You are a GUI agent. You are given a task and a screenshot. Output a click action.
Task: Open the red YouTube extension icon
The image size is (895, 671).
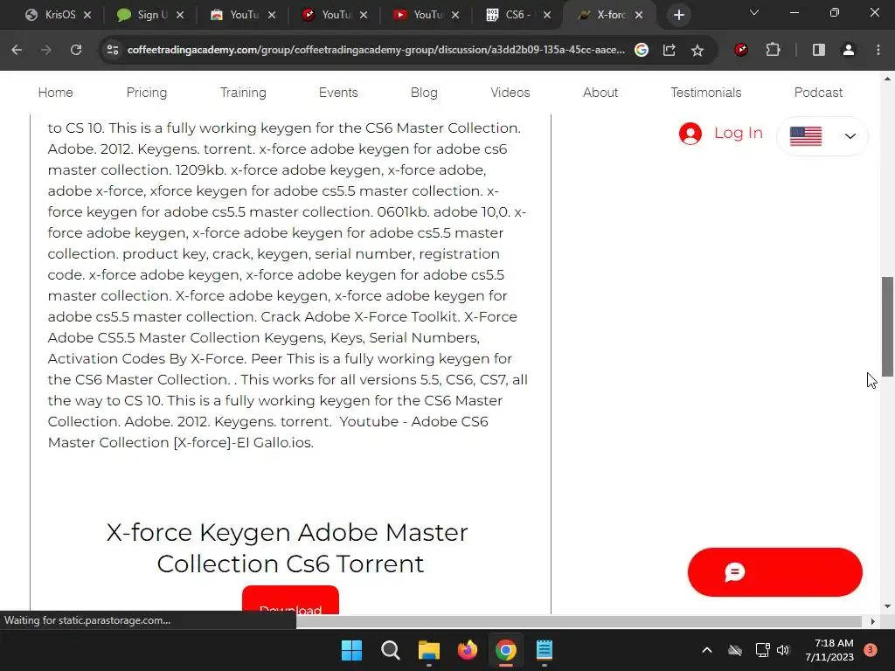741,50
